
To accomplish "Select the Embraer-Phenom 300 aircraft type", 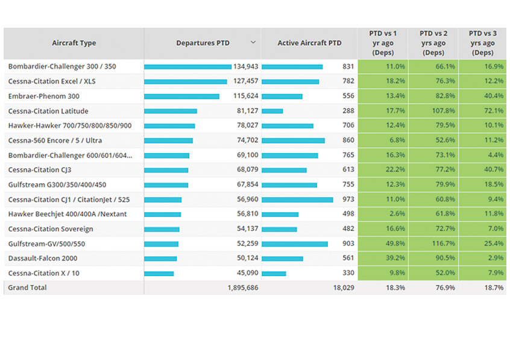I will coord(44,96).
